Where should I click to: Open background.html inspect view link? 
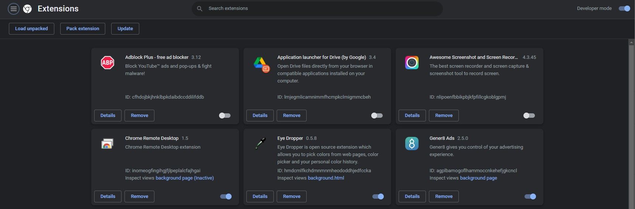click(326, 178)
